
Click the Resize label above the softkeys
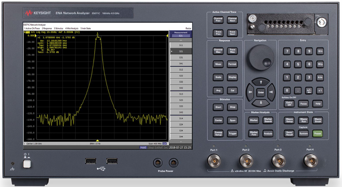[x=188, y=28]
